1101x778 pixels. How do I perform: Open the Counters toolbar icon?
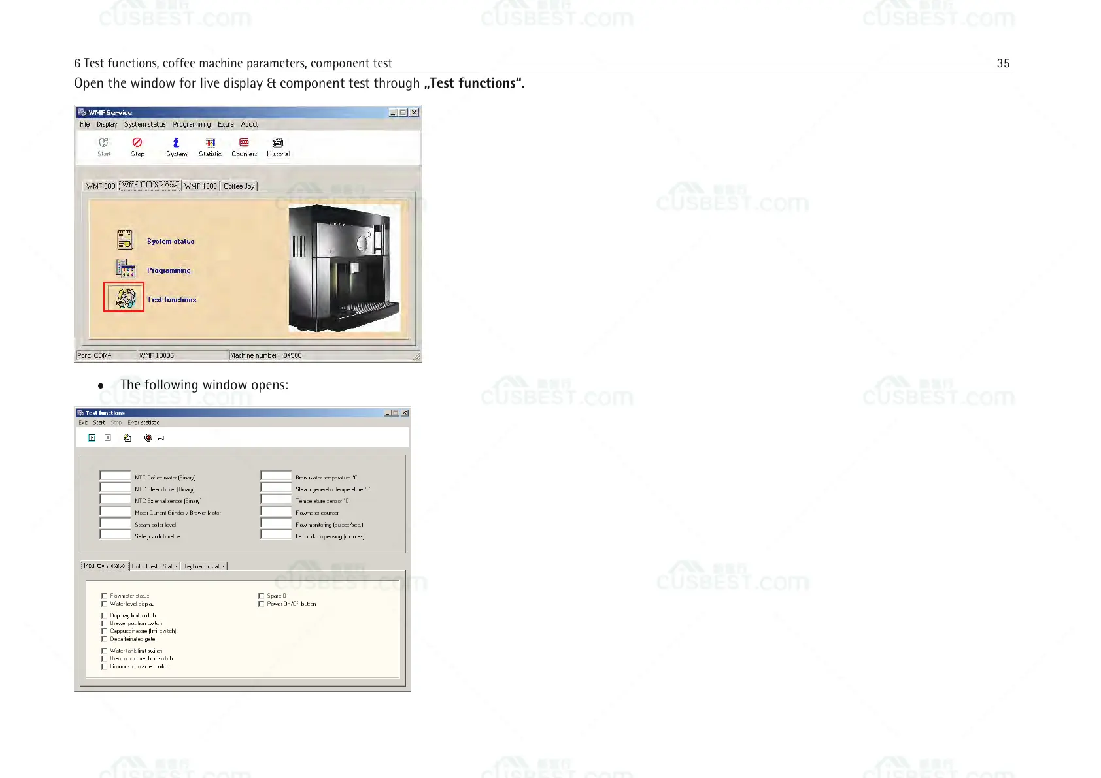click(x=244, y=142)
